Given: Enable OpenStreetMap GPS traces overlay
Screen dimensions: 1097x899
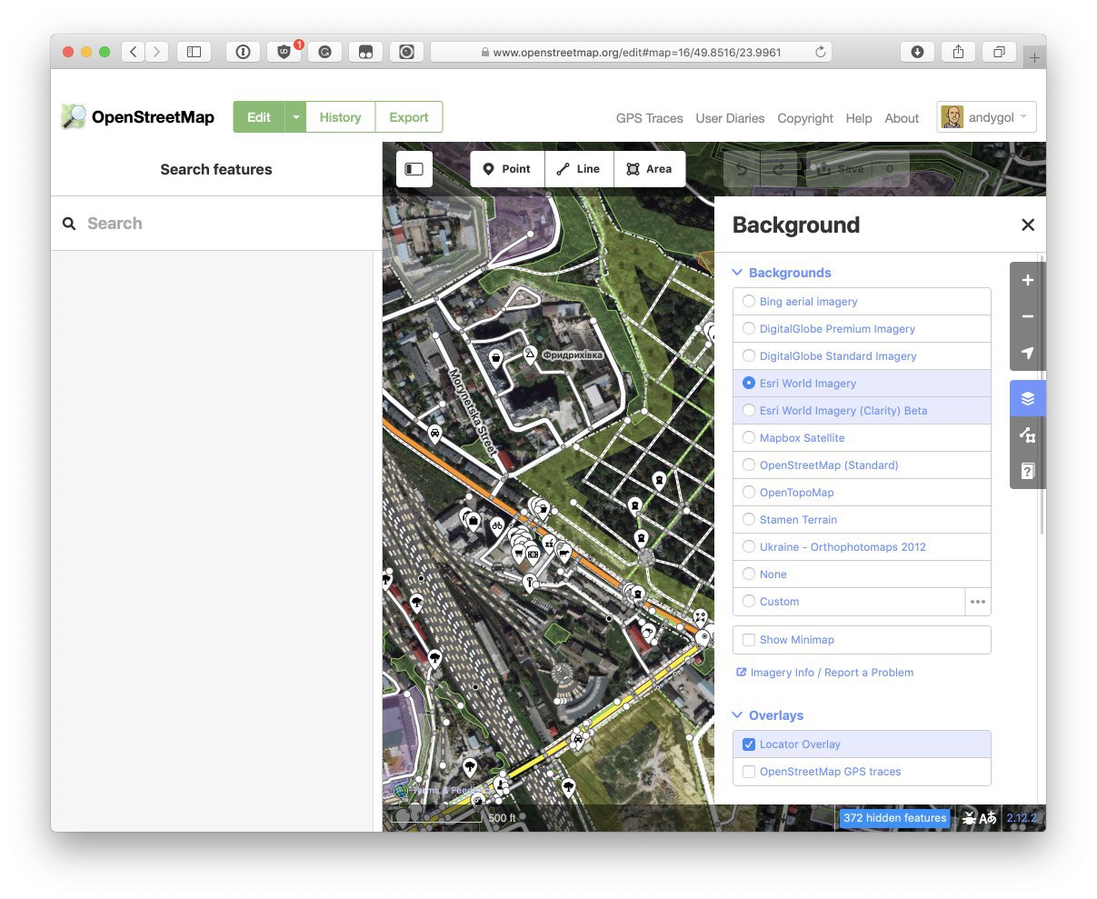Looking at the screenshot, I should point(749,772).
